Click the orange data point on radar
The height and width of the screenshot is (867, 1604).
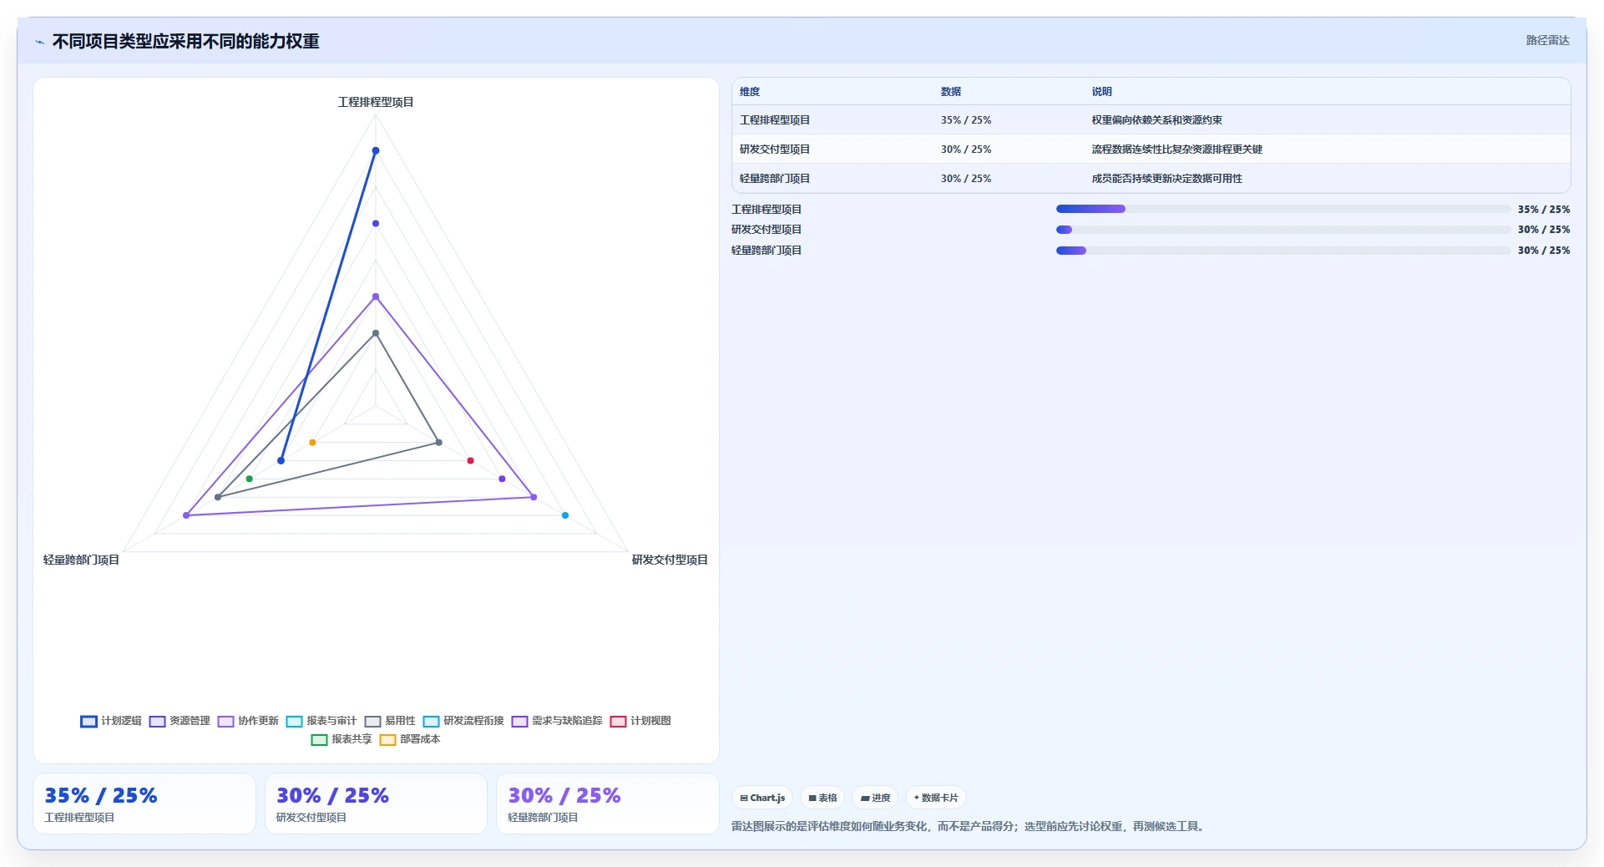click(312, 443)
